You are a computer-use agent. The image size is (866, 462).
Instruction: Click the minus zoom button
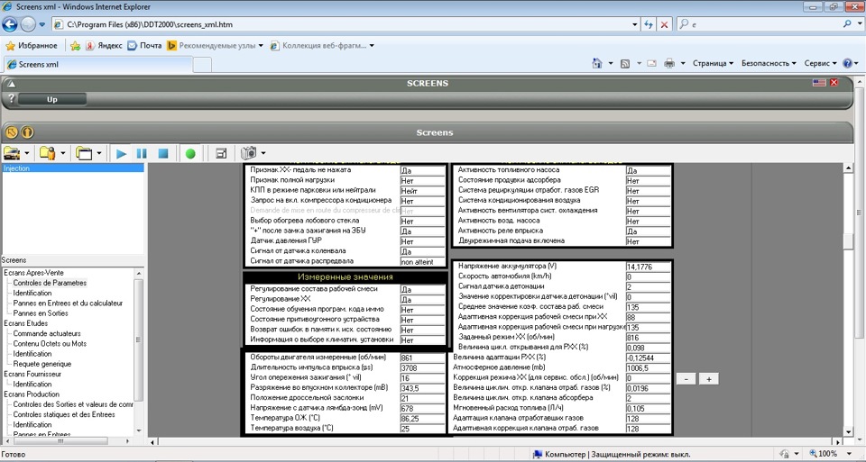point(686,379)
